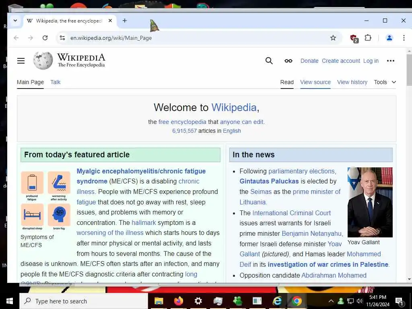
Task: Open the Myalgic encephalomyelitis featured article link
Action: click(141, 176)
